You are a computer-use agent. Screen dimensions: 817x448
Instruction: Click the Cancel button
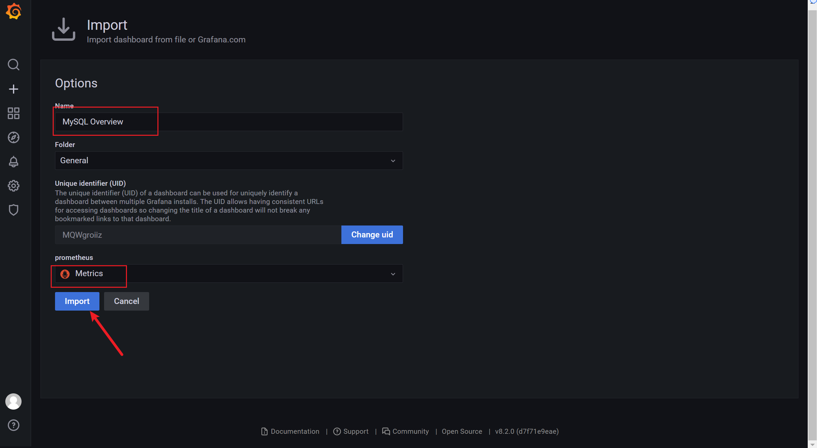tap(127, 301)
